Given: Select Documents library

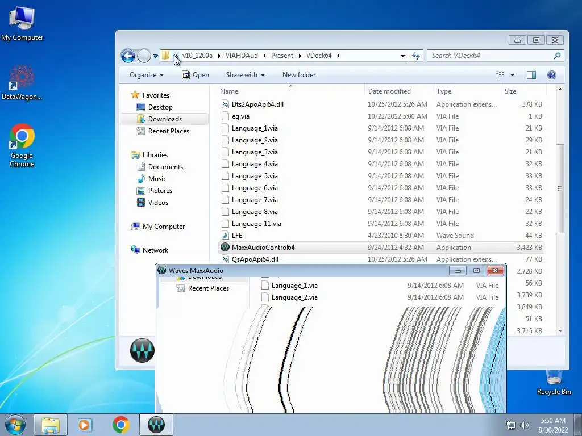Looking at the screenshot, I should 165,167.
